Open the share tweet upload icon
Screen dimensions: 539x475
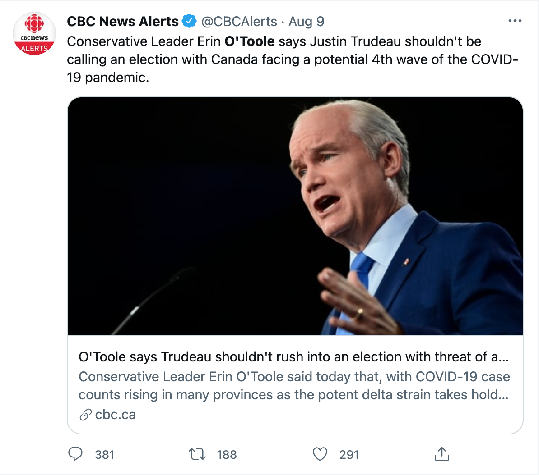[442, 454]
